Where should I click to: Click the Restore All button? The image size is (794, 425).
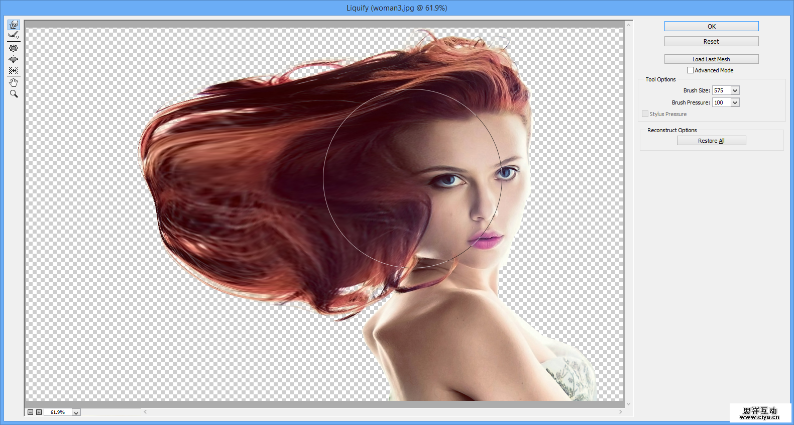click(711, 141)
